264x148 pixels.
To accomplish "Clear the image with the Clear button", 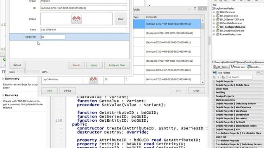I will pos(121,19).
